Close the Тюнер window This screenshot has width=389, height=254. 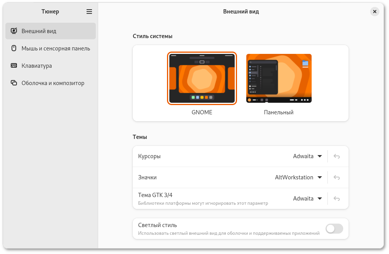[x=374, y=12]
